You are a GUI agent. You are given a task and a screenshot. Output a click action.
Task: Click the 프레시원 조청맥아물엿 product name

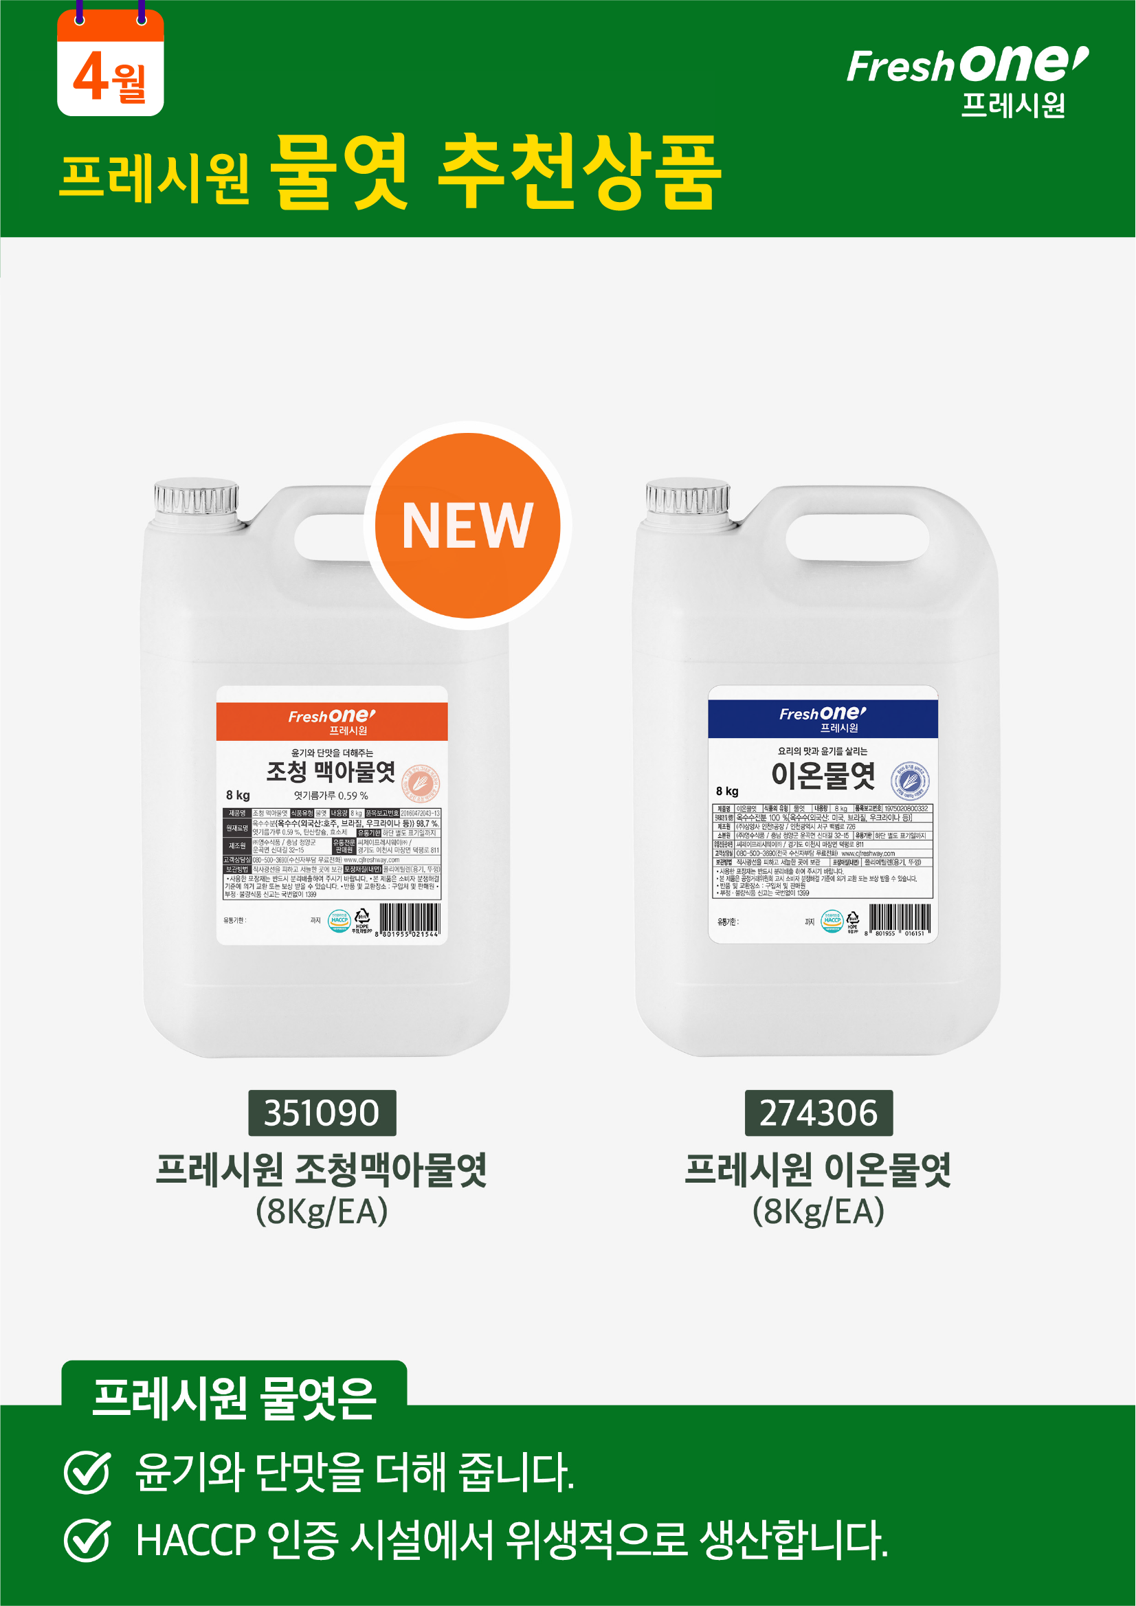point(321,1170)
